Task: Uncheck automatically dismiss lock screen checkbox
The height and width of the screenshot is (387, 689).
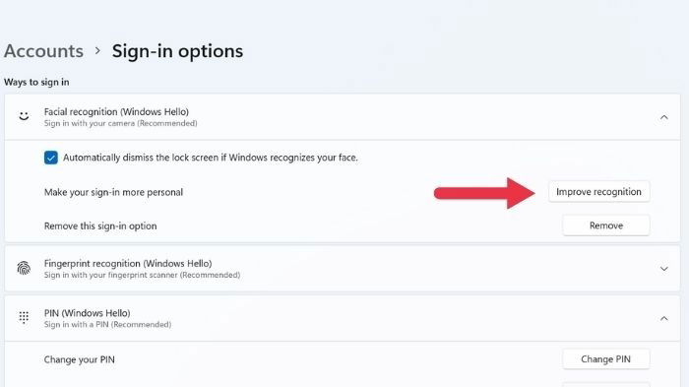Action: [x=51, y=158]
